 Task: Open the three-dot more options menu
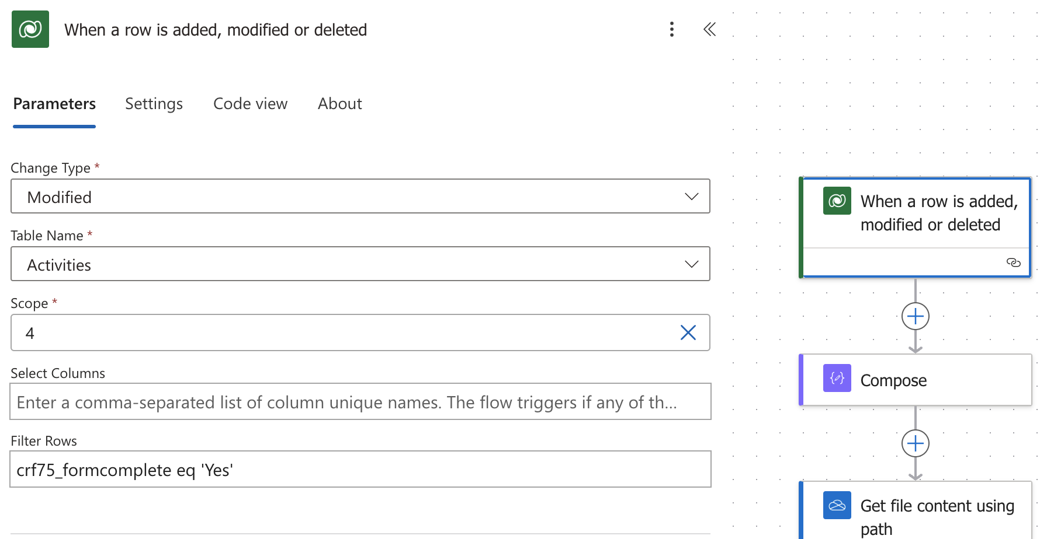672,29
